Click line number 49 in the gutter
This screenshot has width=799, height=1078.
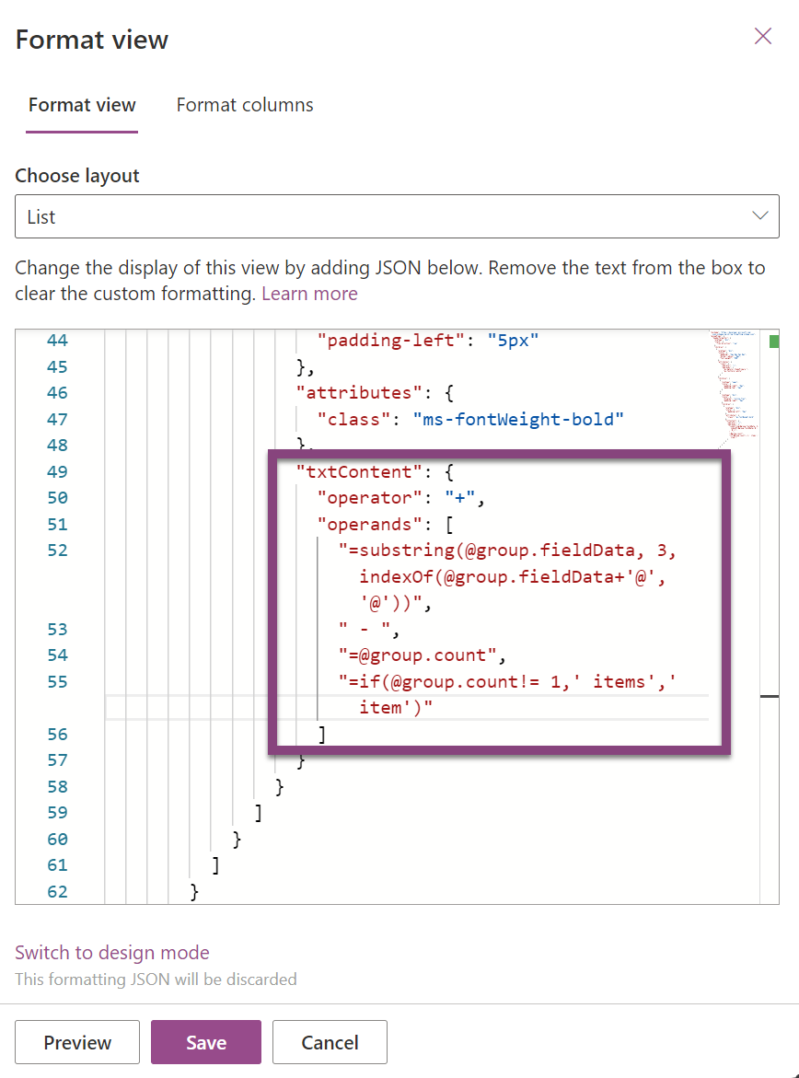click(x=57, y=471)
